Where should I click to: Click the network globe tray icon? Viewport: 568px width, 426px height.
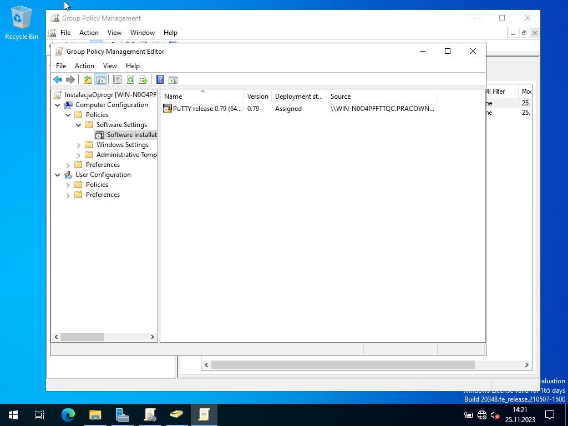coord(482,415)
